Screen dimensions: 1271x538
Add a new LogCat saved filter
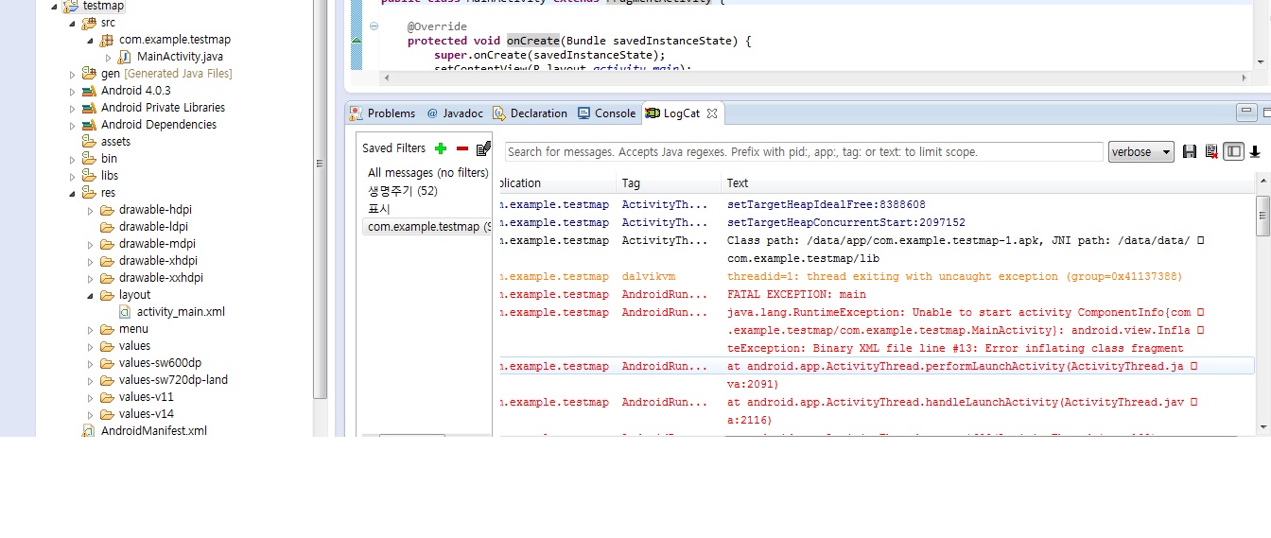441,148
